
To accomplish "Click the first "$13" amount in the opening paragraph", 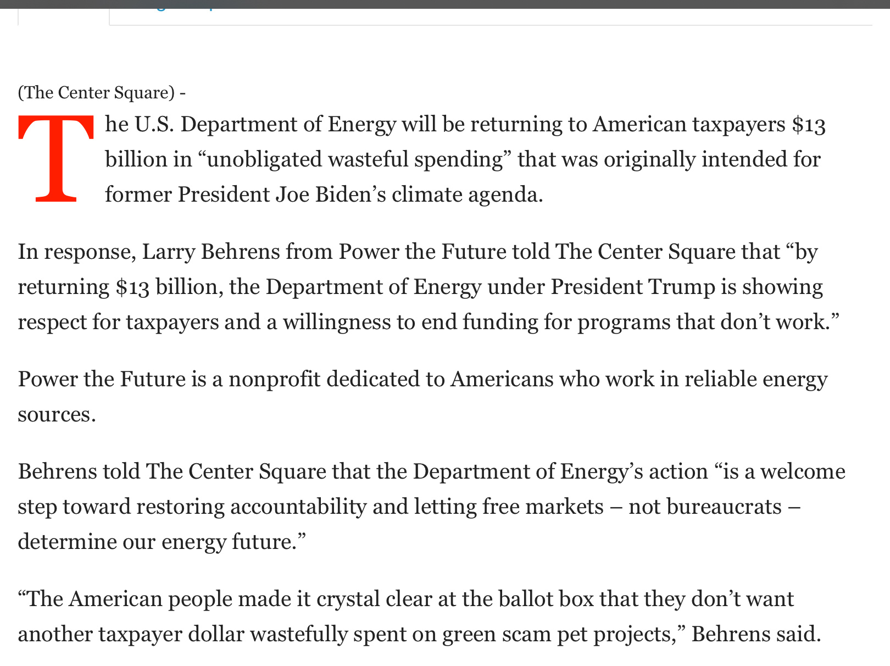I will pos(809,125).
